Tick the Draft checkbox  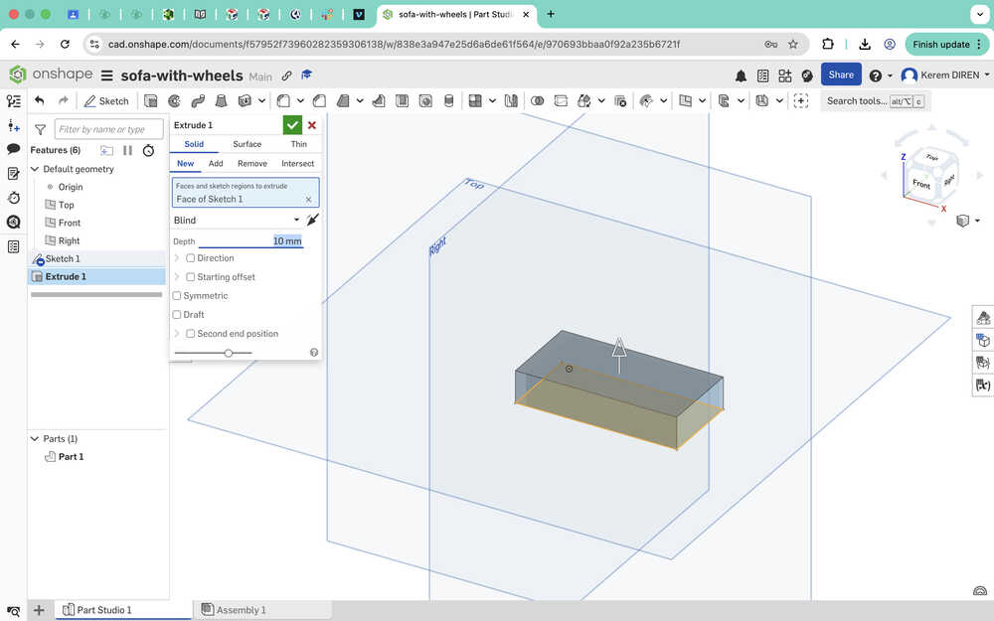(x=178, y=315)
